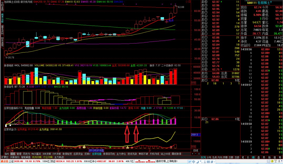
Task: Select the 风向 tab
Action: click(220, 157)
